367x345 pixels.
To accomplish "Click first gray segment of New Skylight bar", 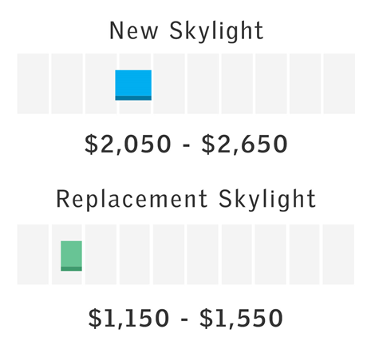I will pyautogui.click(x=33, y=84).
